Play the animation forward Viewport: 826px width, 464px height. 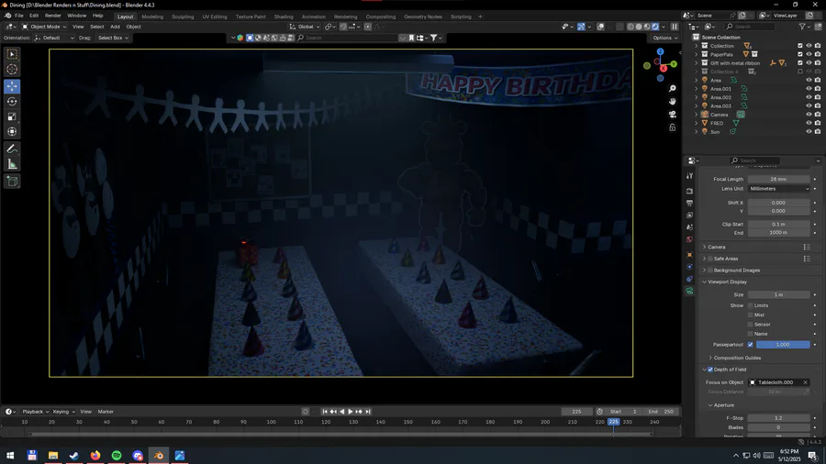[351, 412]
